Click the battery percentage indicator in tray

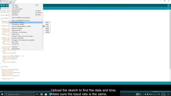click(x=138, y=94)
